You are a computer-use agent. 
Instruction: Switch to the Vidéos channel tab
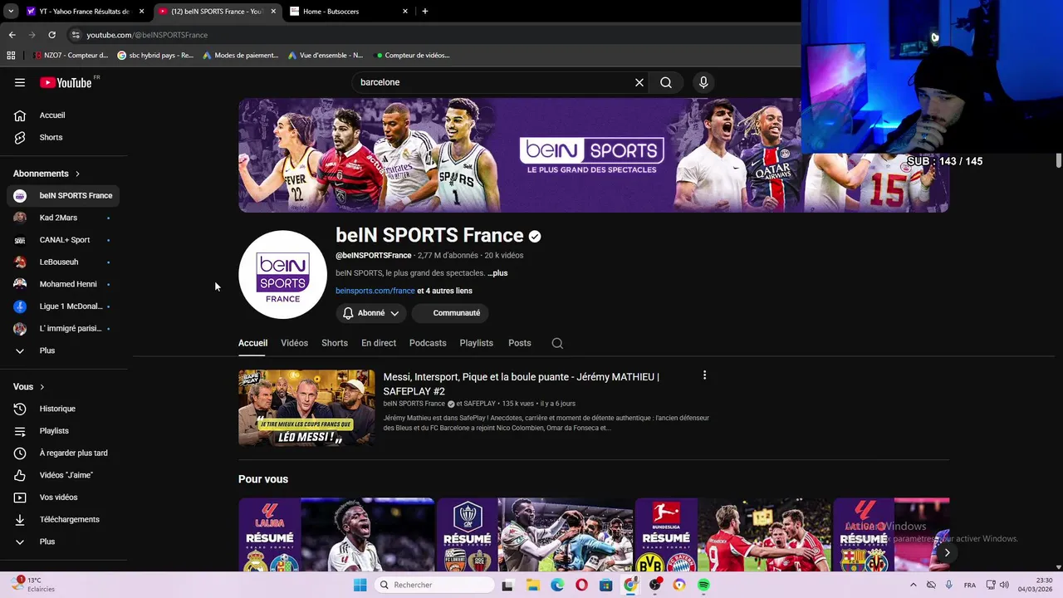click(294, 343)
